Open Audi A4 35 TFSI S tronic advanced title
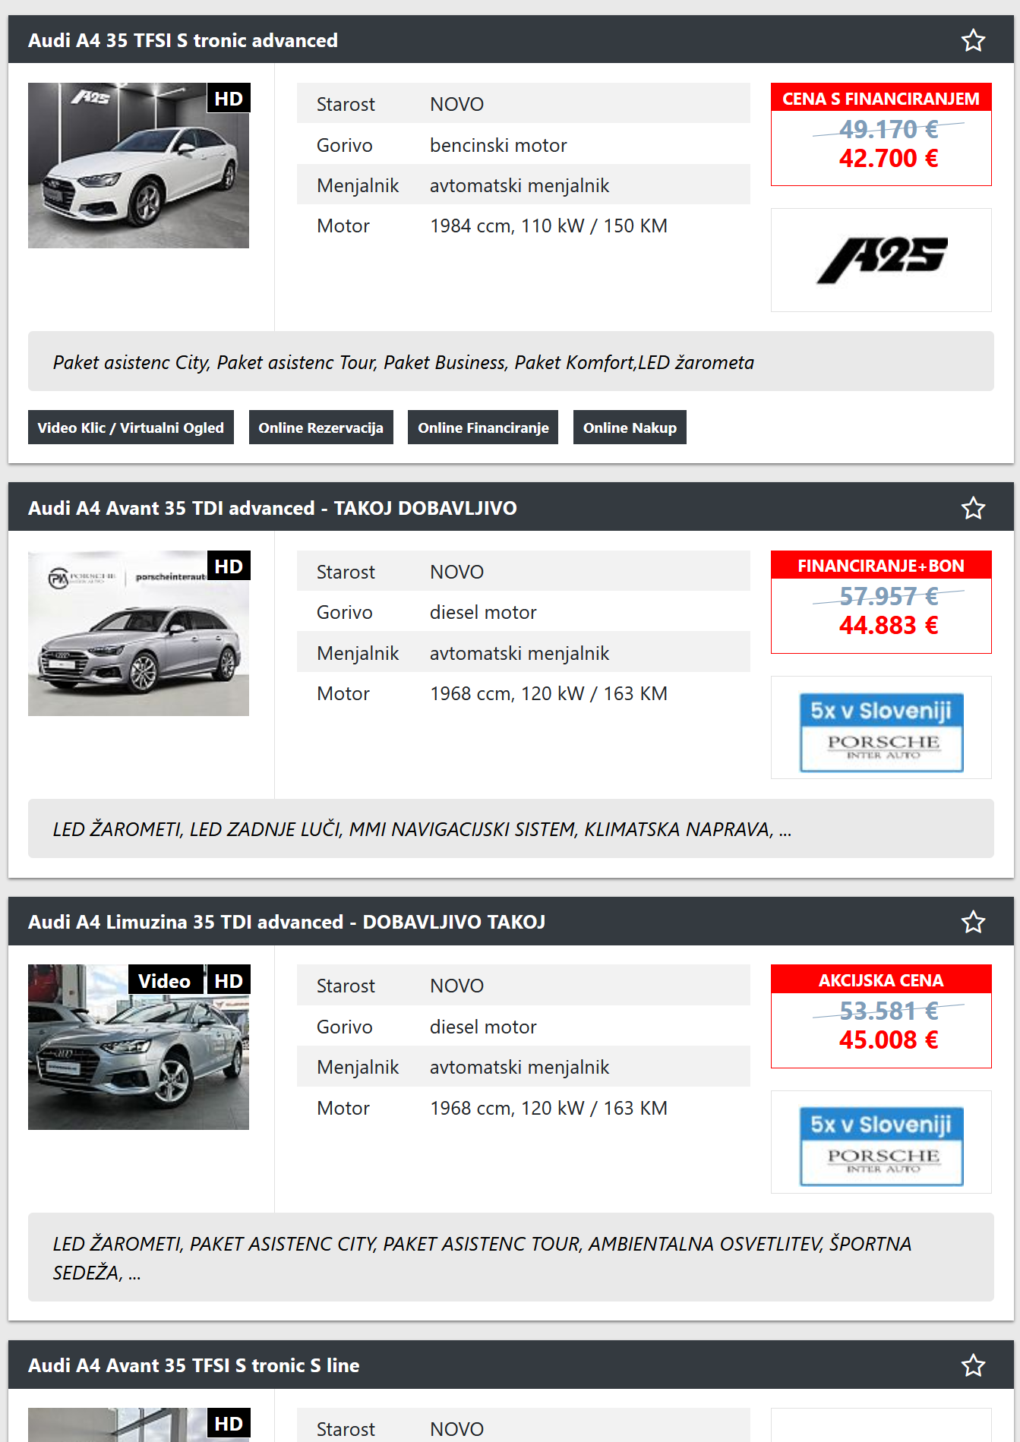 tap(183, 40)
